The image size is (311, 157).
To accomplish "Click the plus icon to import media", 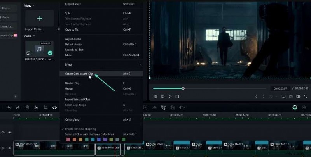I will (40, 18).
